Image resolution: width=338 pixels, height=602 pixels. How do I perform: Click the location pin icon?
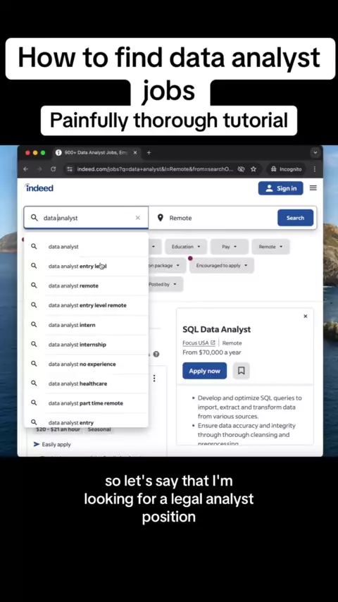(161, 218)
